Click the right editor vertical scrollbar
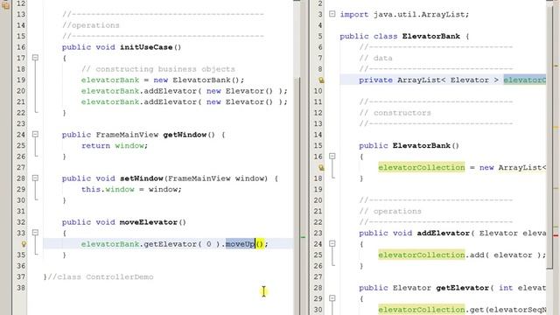 549,157
